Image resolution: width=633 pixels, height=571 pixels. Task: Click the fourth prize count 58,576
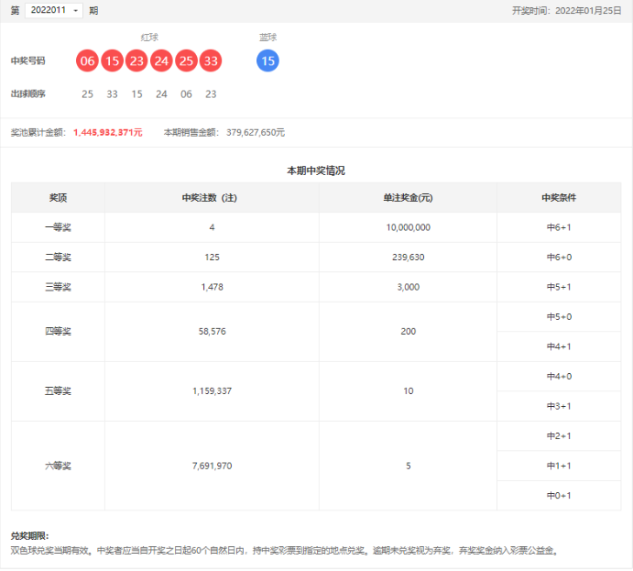pos(212,332)
